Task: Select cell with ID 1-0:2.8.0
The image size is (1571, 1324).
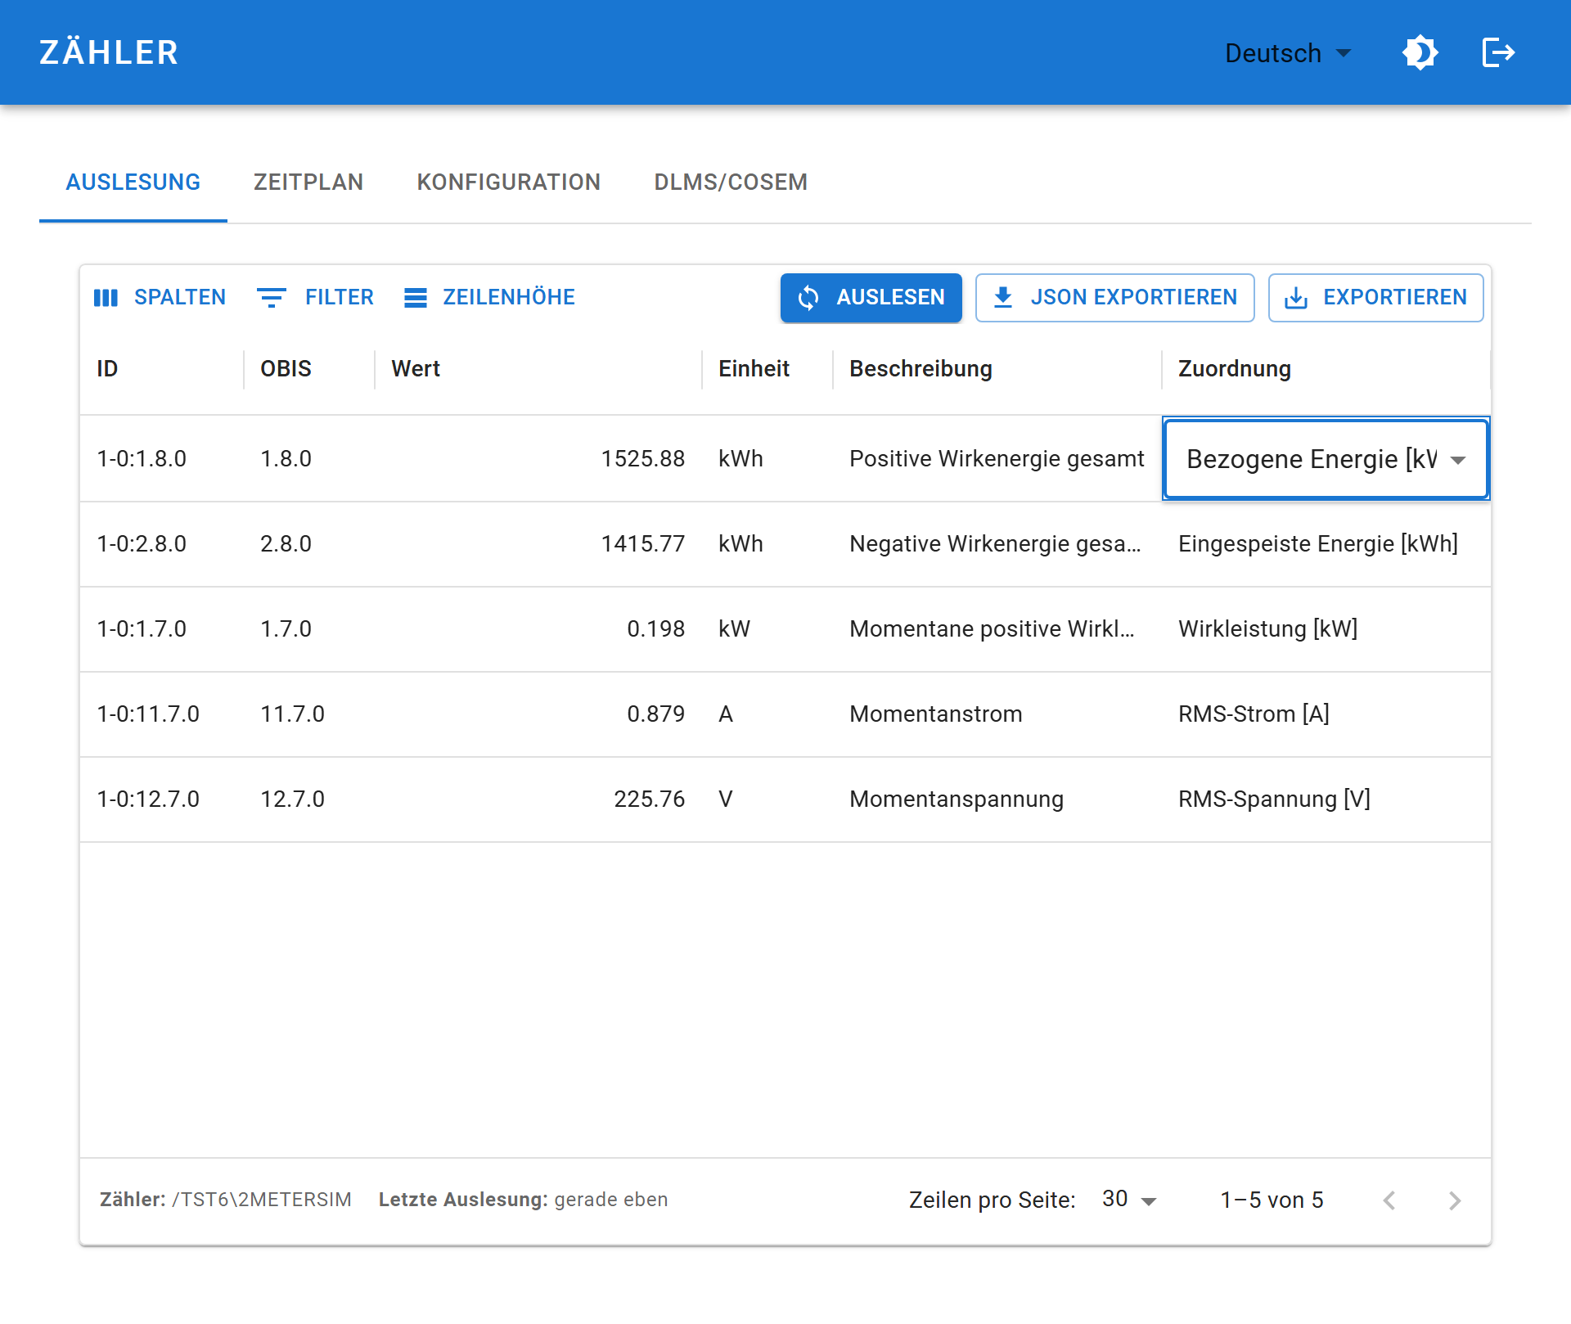Action: tap(162, 543)
